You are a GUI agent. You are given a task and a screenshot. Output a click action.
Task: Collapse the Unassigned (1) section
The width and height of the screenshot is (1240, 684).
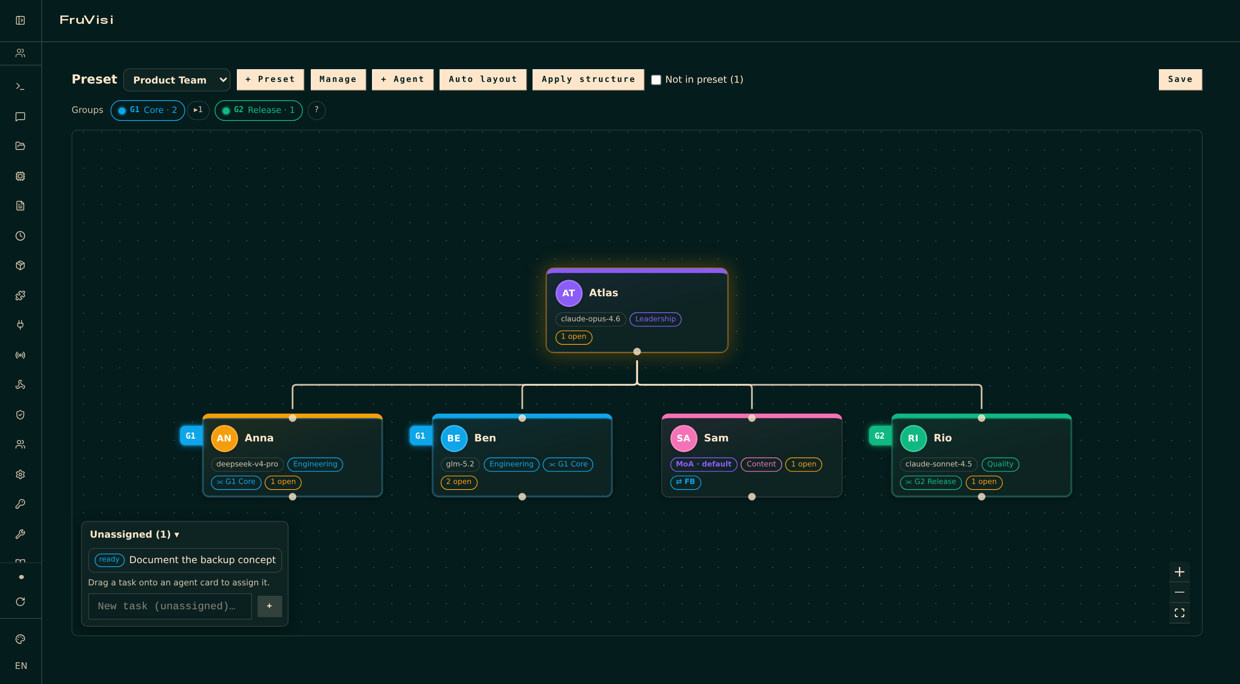[x=135, y=534]
